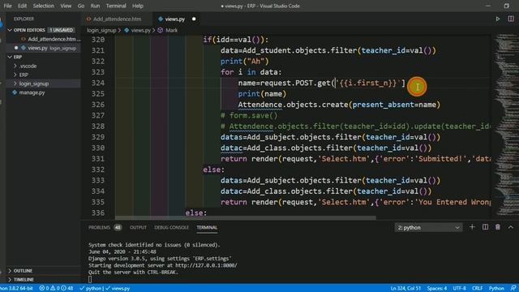Restore down the VS Code window
This screenshot has height=292, width=519.
(x=506, y=6)
